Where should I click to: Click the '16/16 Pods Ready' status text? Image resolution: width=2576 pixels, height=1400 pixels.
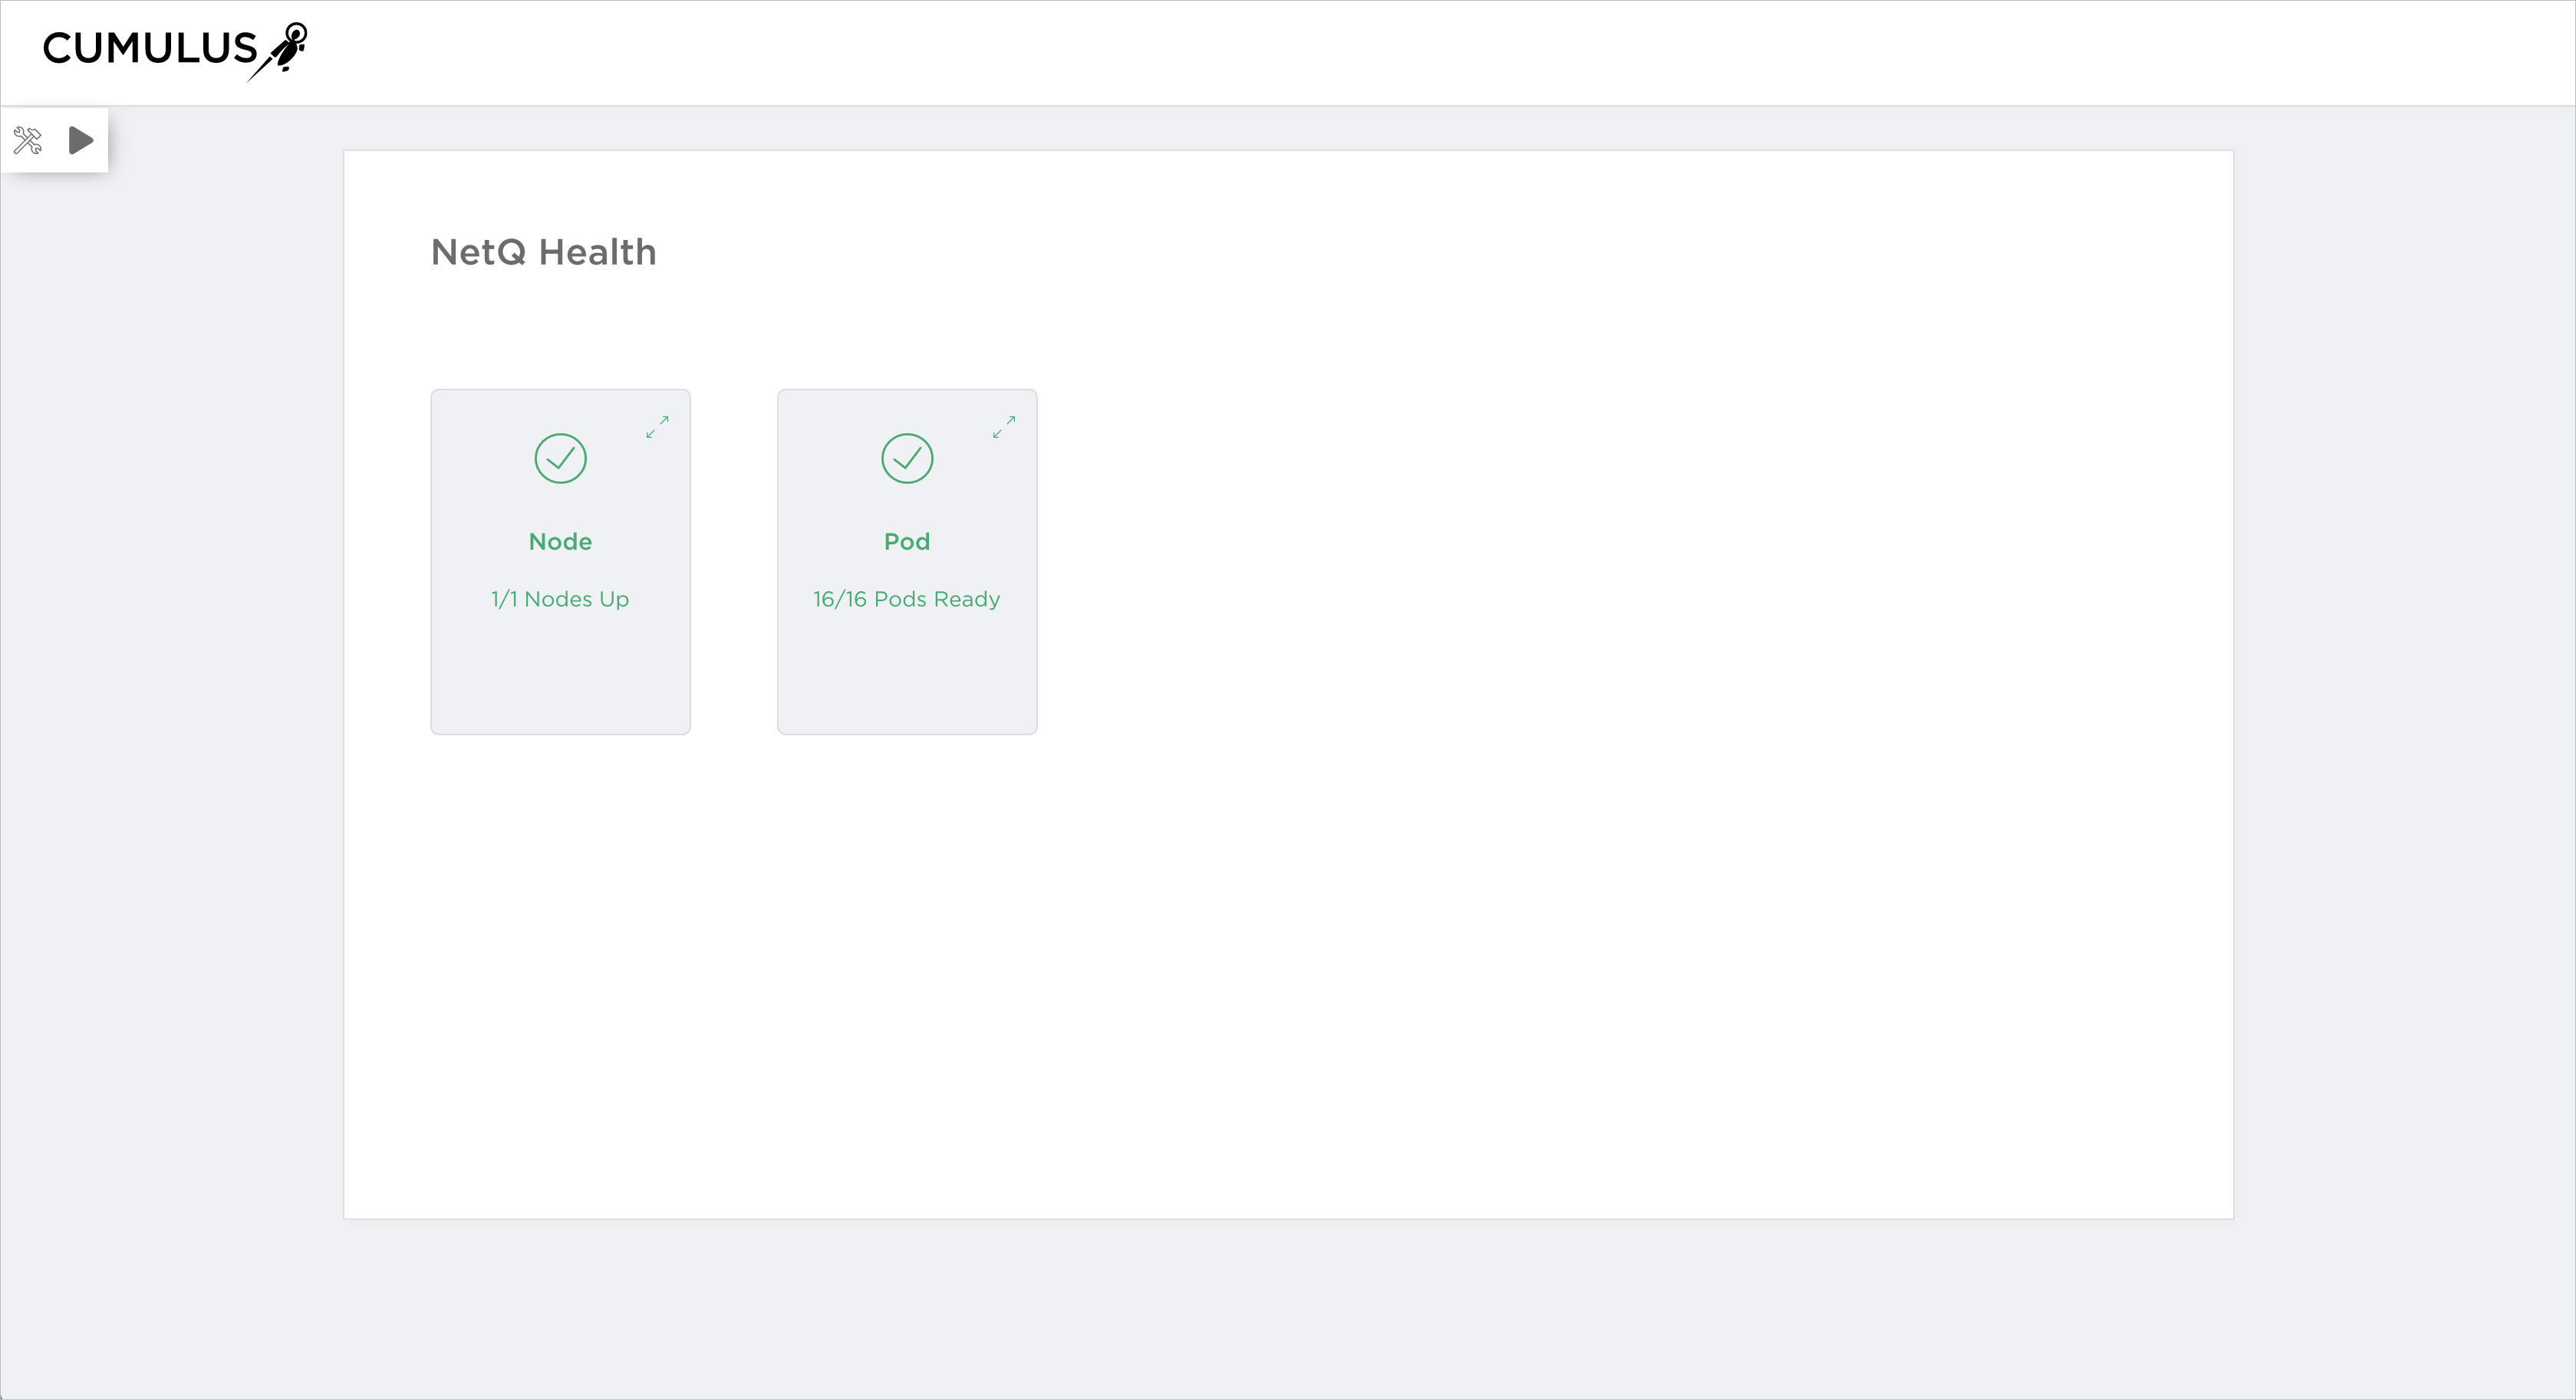pos(907,599)
